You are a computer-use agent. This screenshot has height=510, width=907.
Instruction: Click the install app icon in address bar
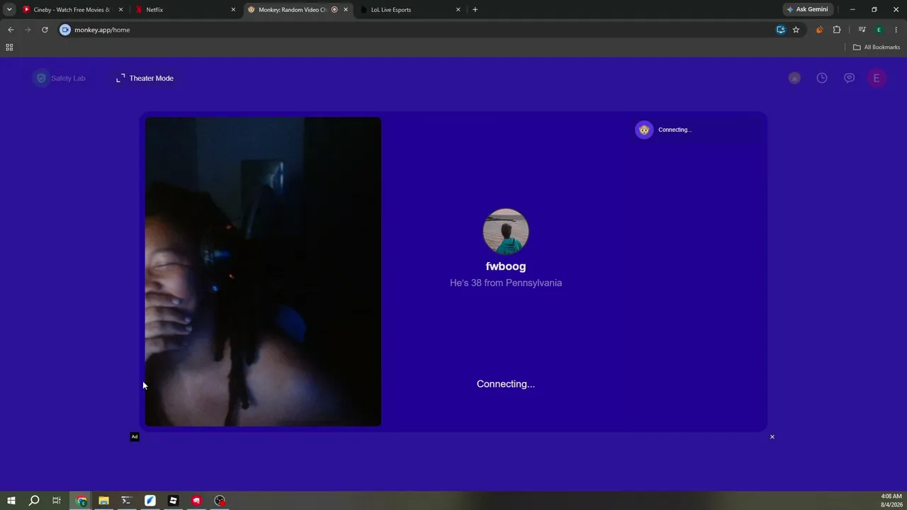(x=780, y=30)
